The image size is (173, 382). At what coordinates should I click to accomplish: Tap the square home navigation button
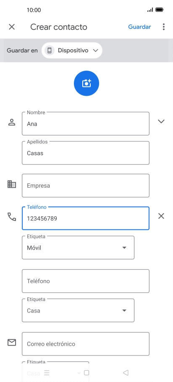click(86, 373)
